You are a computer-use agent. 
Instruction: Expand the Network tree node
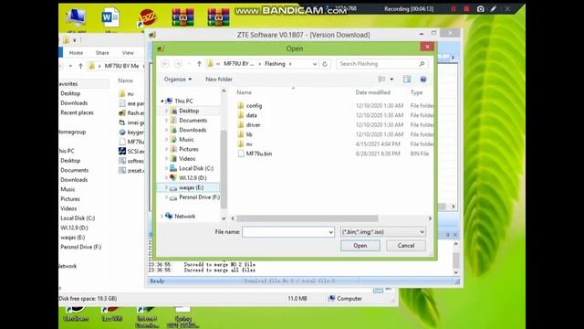pos(162,217)
